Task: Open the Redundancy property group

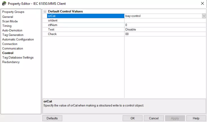Action: 11,62
